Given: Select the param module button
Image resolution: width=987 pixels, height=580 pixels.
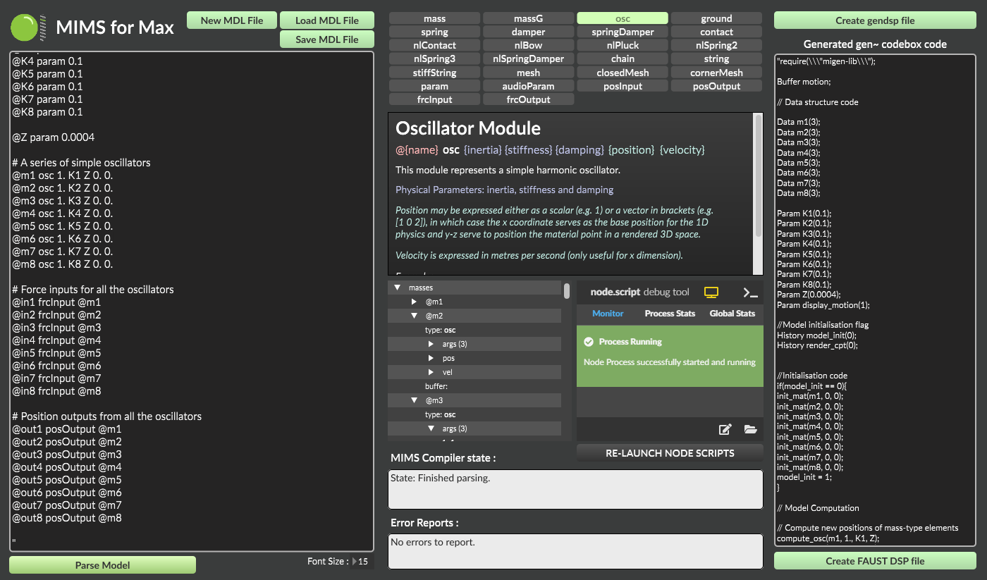Looking at the screenshot, I should tap(434, 86).
